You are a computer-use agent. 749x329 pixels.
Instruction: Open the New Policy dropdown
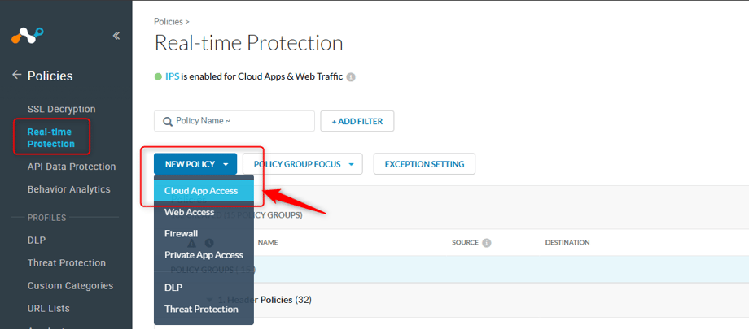(x=195, y=164)
